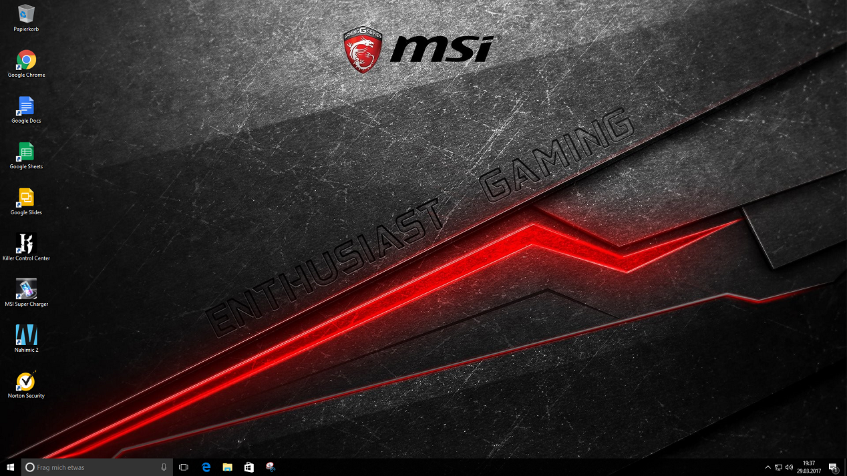Screen dimensions: 847x476
Task: Open the volume control tray icon
Action: [x=789, y=467]
